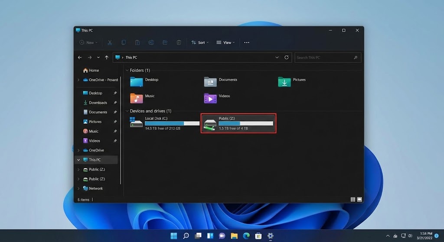
Task: Select Downloads in the navigation pane
Action: pyautogui.click(x=98, y=103)
